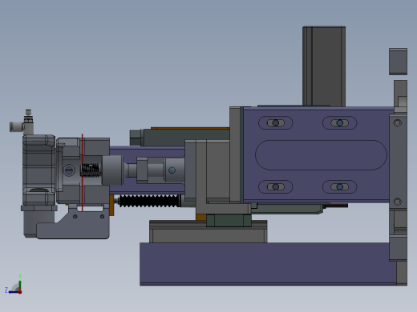
Task: Select the lower-right slotted bolt hole on purple plate
Action: point(339,186)
